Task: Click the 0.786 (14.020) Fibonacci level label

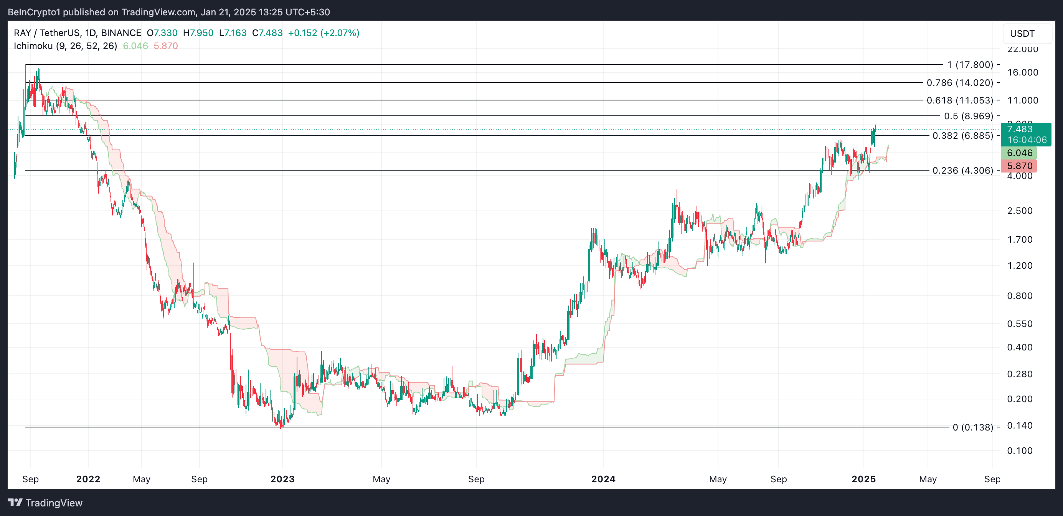Action: coord(959,83)
